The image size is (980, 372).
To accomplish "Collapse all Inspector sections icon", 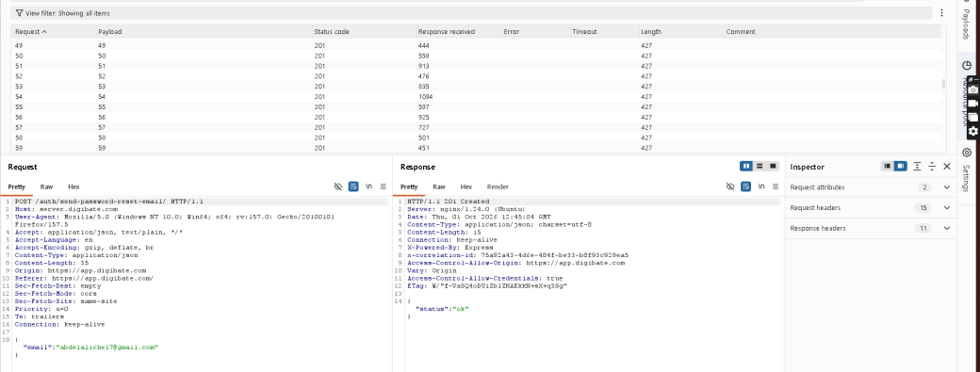I will 932,166.
